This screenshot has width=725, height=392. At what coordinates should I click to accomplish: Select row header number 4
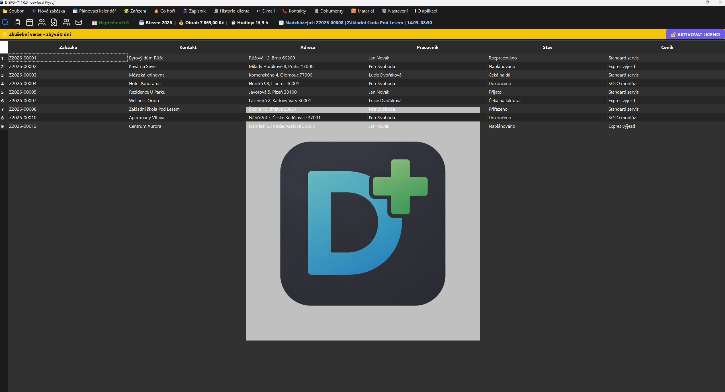click(4, 84)
